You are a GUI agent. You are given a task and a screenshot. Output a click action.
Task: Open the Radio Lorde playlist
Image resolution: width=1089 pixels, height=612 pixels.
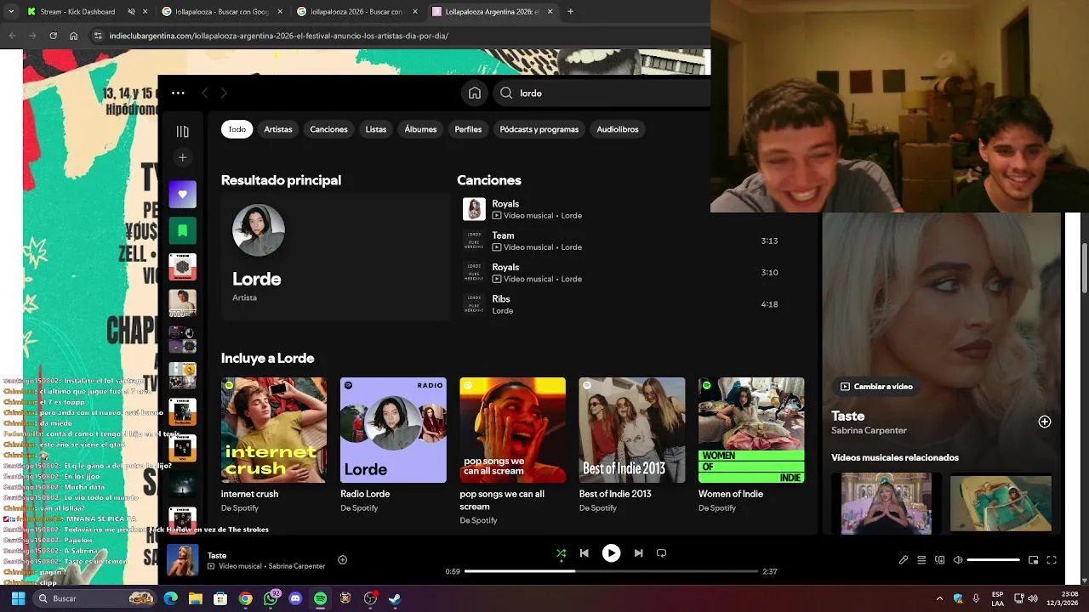pyautogui.click(x=393, y=445)
